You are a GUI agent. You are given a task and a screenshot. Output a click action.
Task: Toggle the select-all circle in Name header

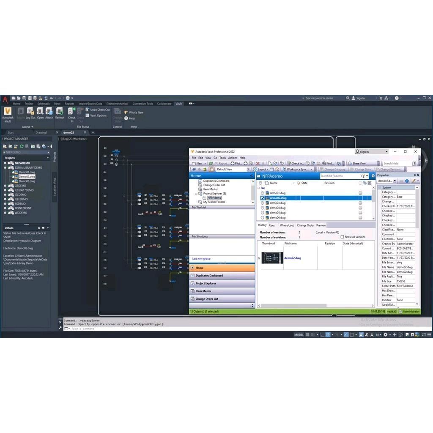(260, 183)
